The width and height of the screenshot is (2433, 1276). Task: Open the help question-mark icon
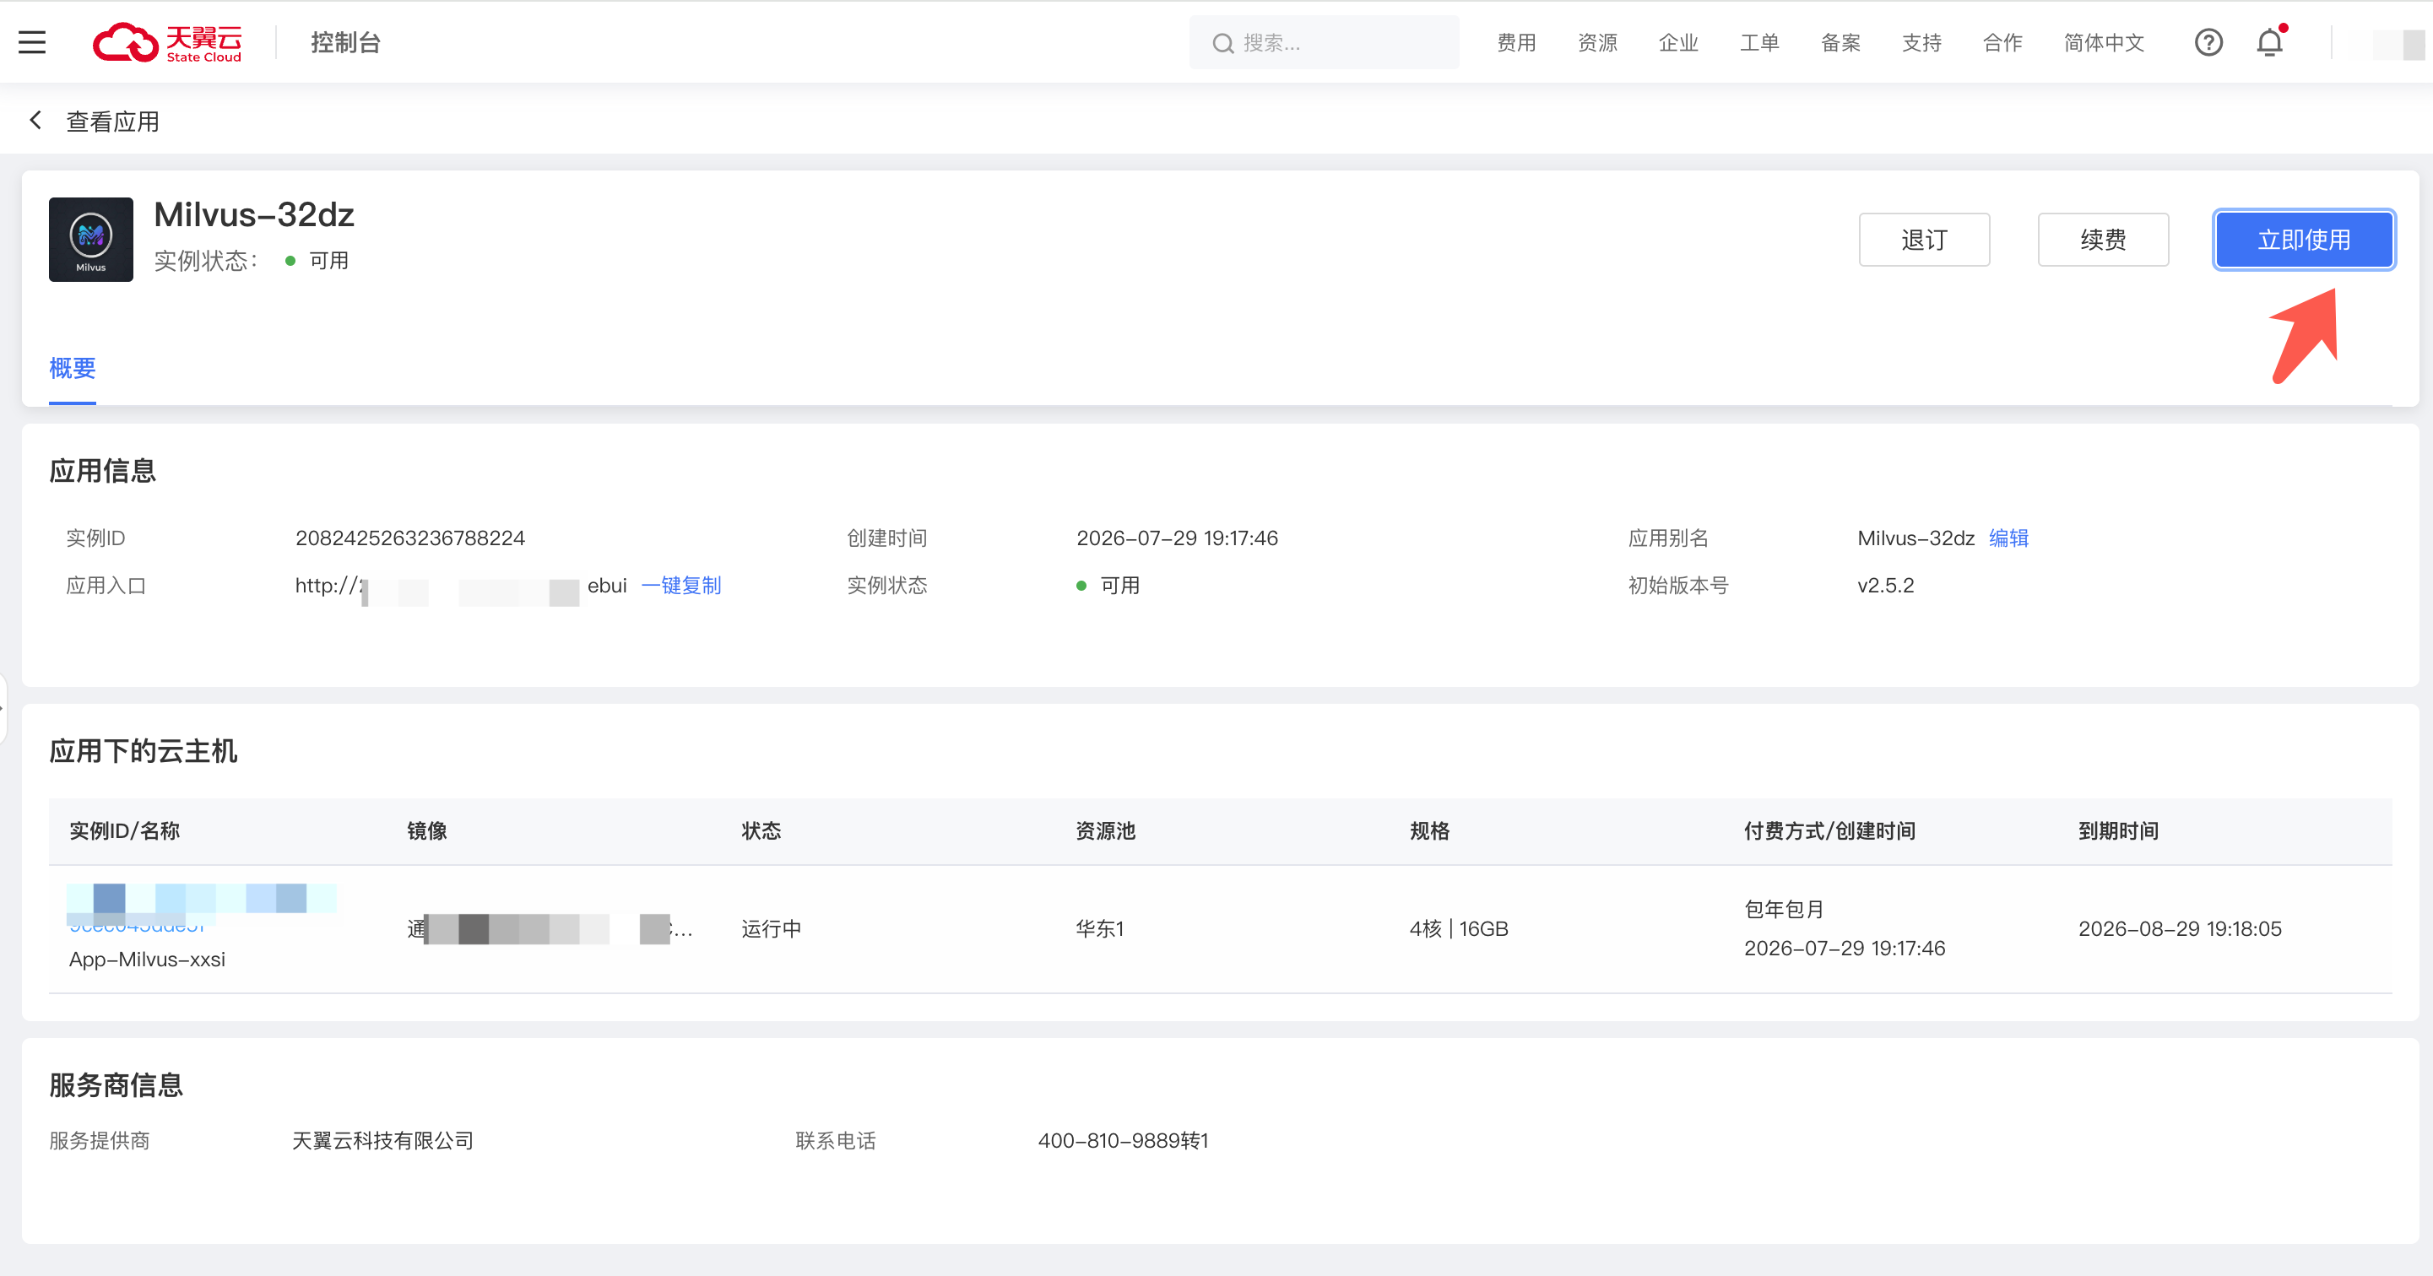(2208, 42)
